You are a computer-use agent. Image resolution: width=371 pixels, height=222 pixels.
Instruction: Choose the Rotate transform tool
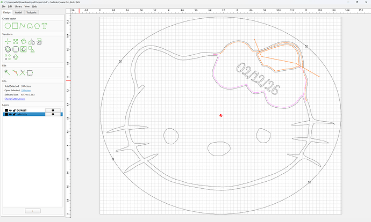coord(24,41)
